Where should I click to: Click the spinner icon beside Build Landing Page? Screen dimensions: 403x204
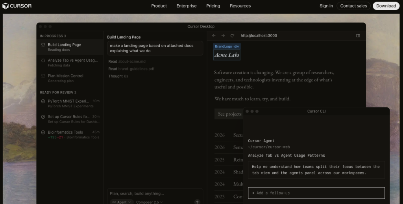click(43, 45)
